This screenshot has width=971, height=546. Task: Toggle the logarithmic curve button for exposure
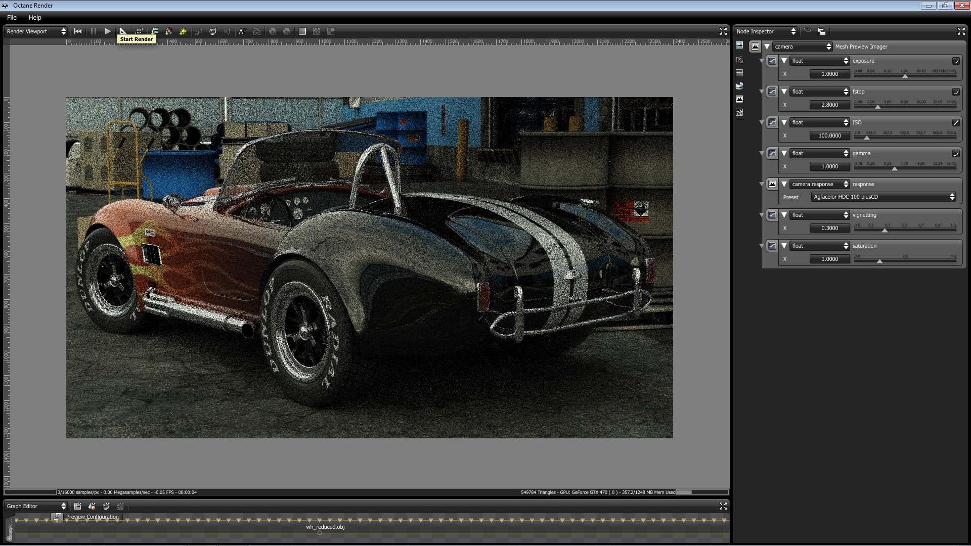[x=956, y=61]
